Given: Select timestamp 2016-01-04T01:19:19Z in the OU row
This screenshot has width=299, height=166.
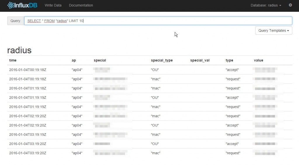Looking at the screenshot, I should click(x=28, y=98).
